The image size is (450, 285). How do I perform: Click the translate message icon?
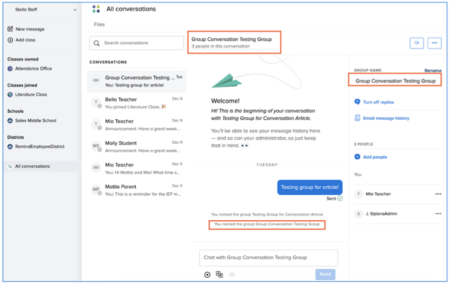coord(220,274)
